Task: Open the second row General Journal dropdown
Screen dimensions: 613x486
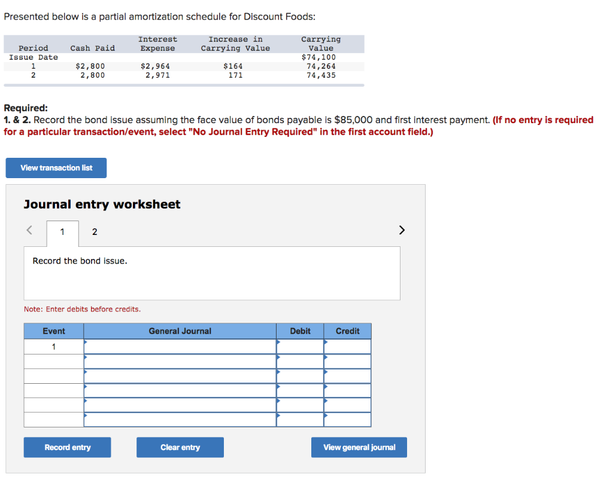Action: (180, 360)
